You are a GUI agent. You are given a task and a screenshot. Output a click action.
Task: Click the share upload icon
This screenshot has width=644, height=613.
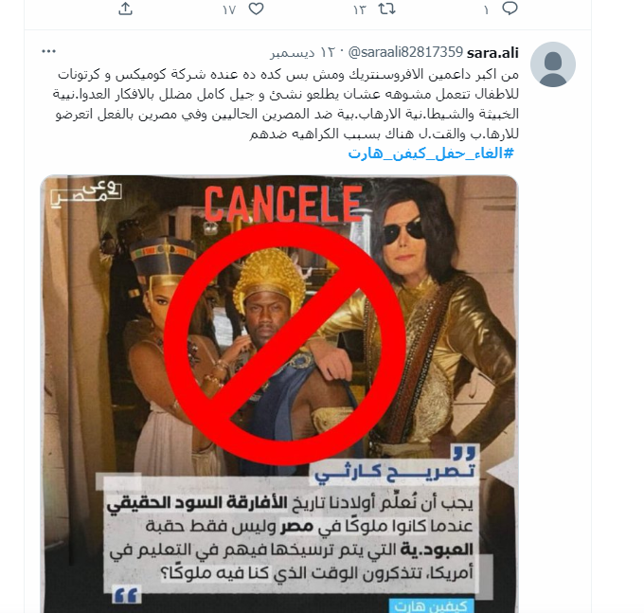[125, 9]
